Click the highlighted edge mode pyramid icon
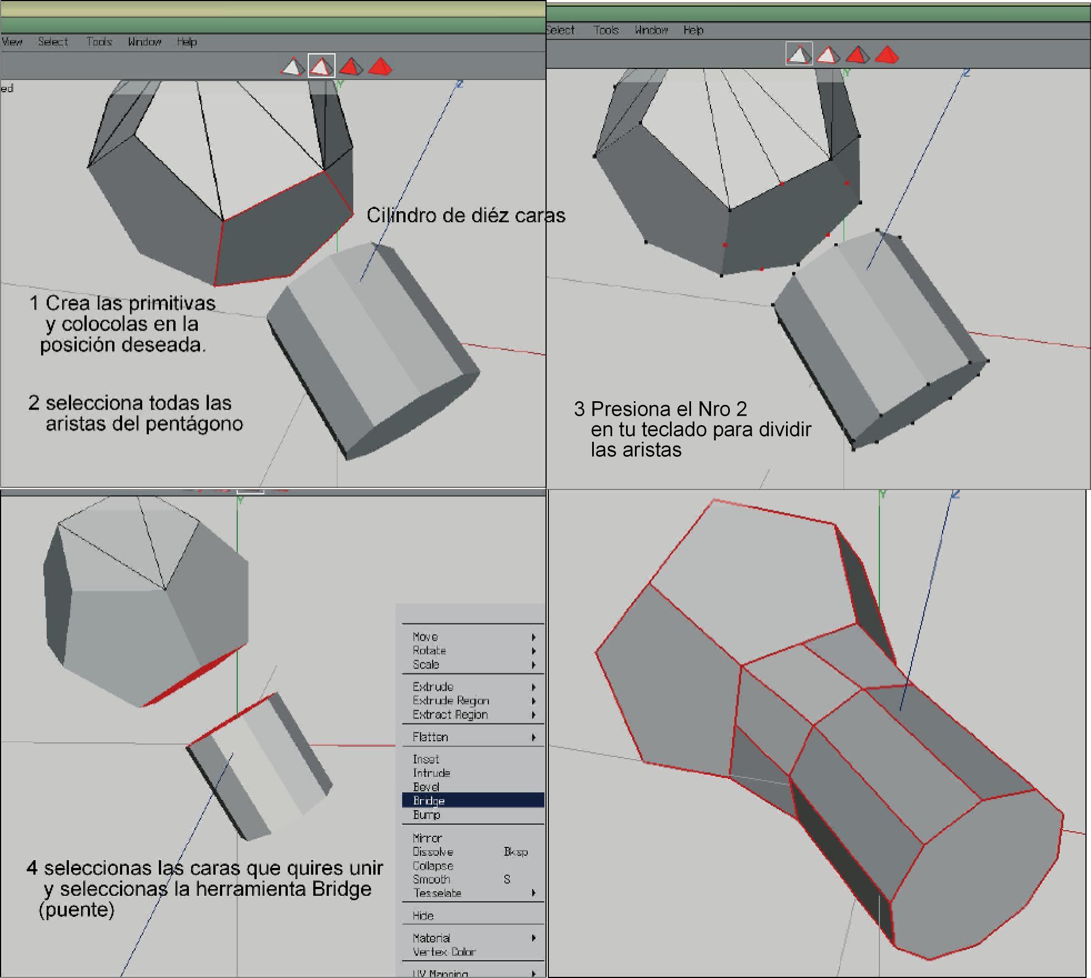Screen dimensions: 1091x978 pyautogui.click(x=321, y=67)
